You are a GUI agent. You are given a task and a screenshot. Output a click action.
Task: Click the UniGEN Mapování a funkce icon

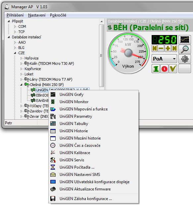53,109
